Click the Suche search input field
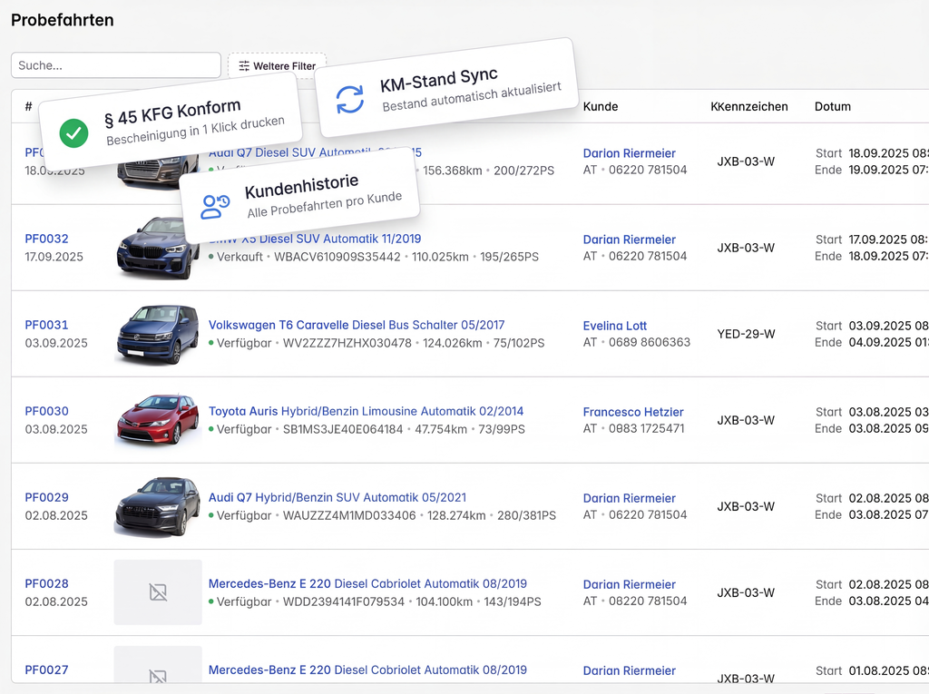The width and height of the screenshot is (929, 694). tap(116, 65)
